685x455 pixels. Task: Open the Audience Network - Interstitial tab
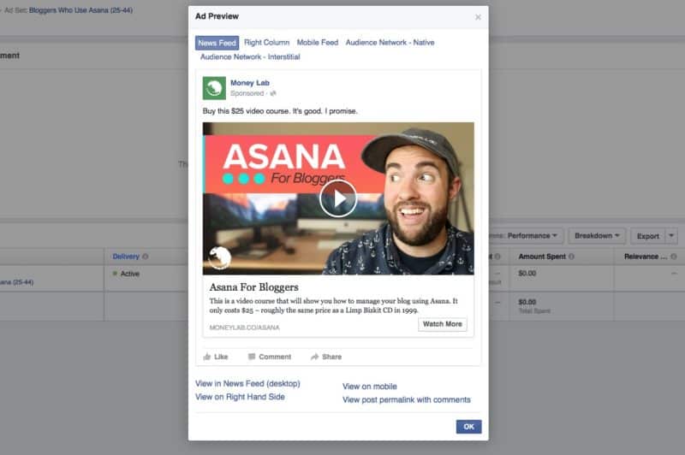250,56
